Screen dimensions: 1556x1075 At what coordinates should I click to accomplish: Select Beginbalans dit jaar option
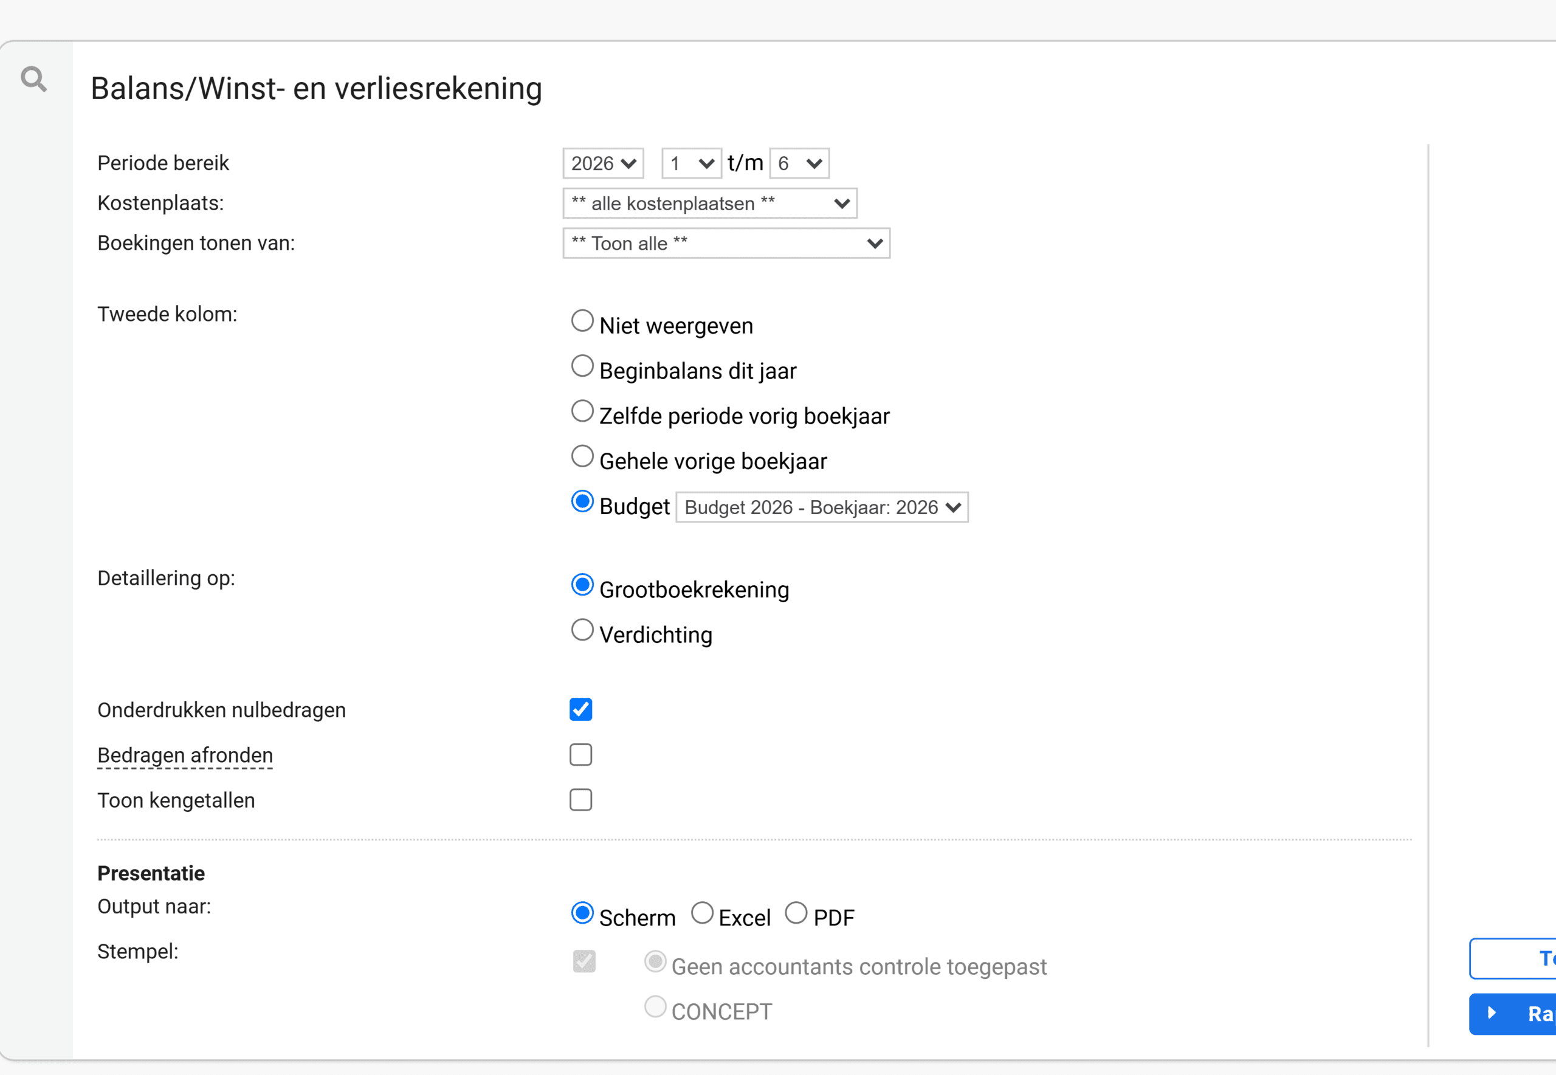pyautogui.click(x=582, y=366)
